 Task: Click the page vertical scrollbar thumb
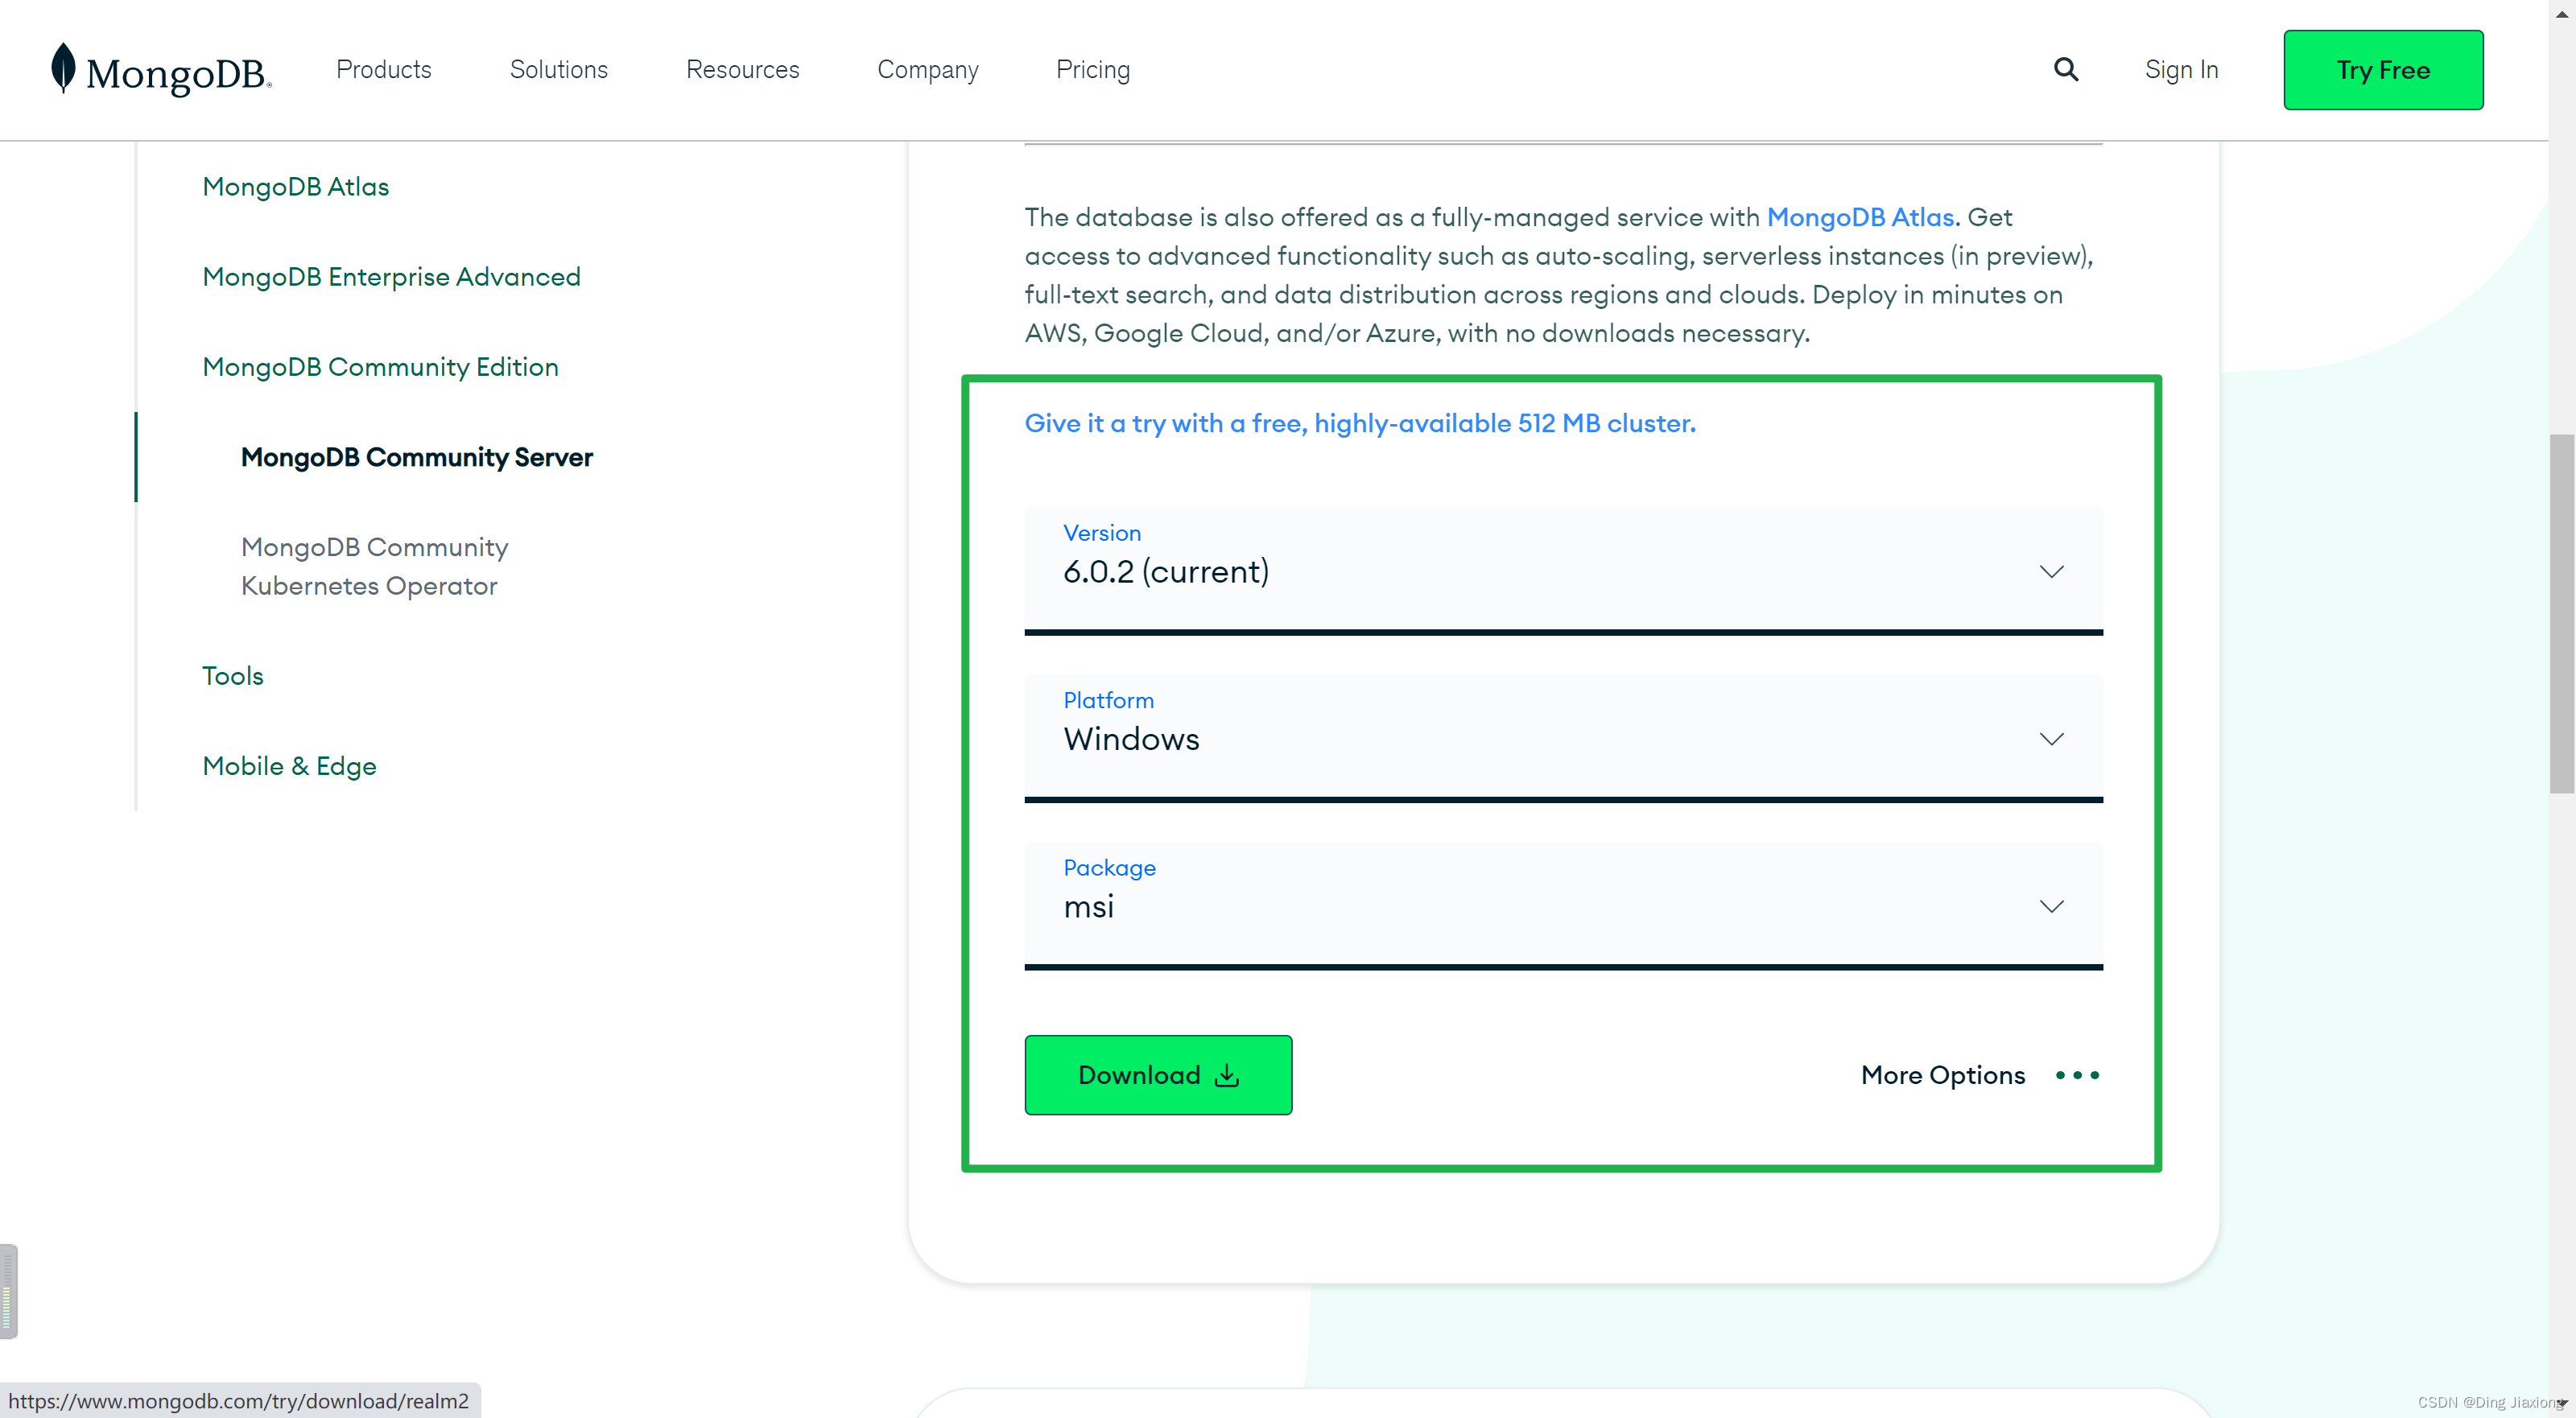(x=2561, y=614)
